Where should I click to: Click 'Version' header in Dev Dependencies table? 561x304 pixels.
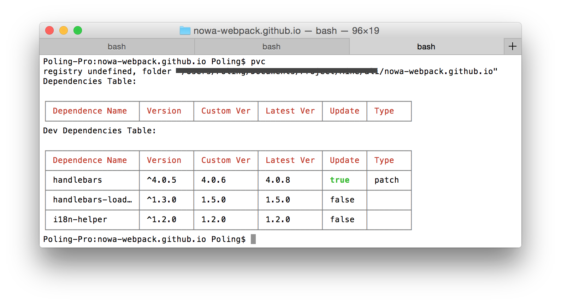(164, 160)
